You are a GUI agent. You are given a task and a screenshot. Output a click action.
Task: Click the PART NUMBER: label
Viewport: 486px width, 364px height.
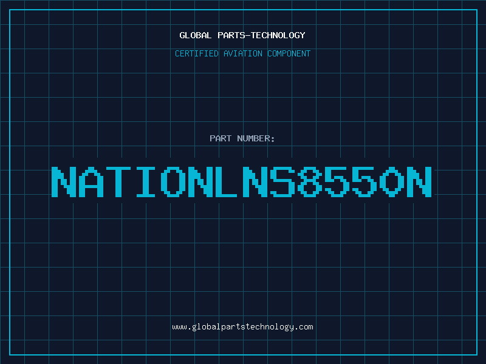(242, 138)
